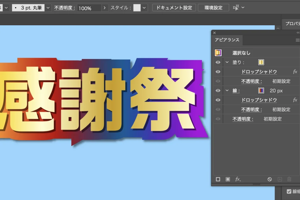Uncheck the 線幅 checkbox
Viewport: 300px width, 200px height.
(289, 191)
